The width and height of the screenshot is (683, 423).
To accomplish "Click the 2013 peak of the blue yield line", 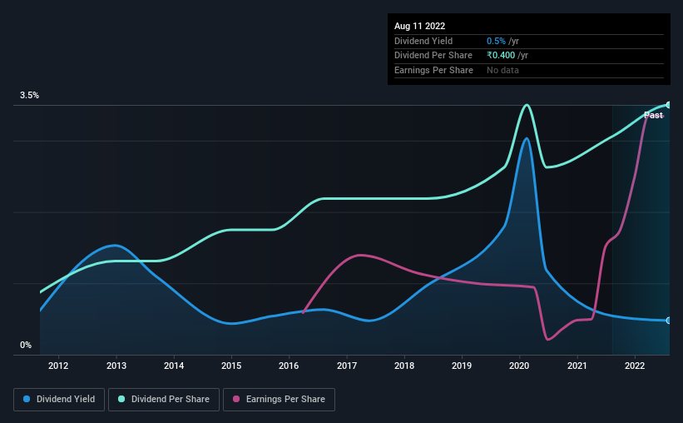I will tap(115, 246).
